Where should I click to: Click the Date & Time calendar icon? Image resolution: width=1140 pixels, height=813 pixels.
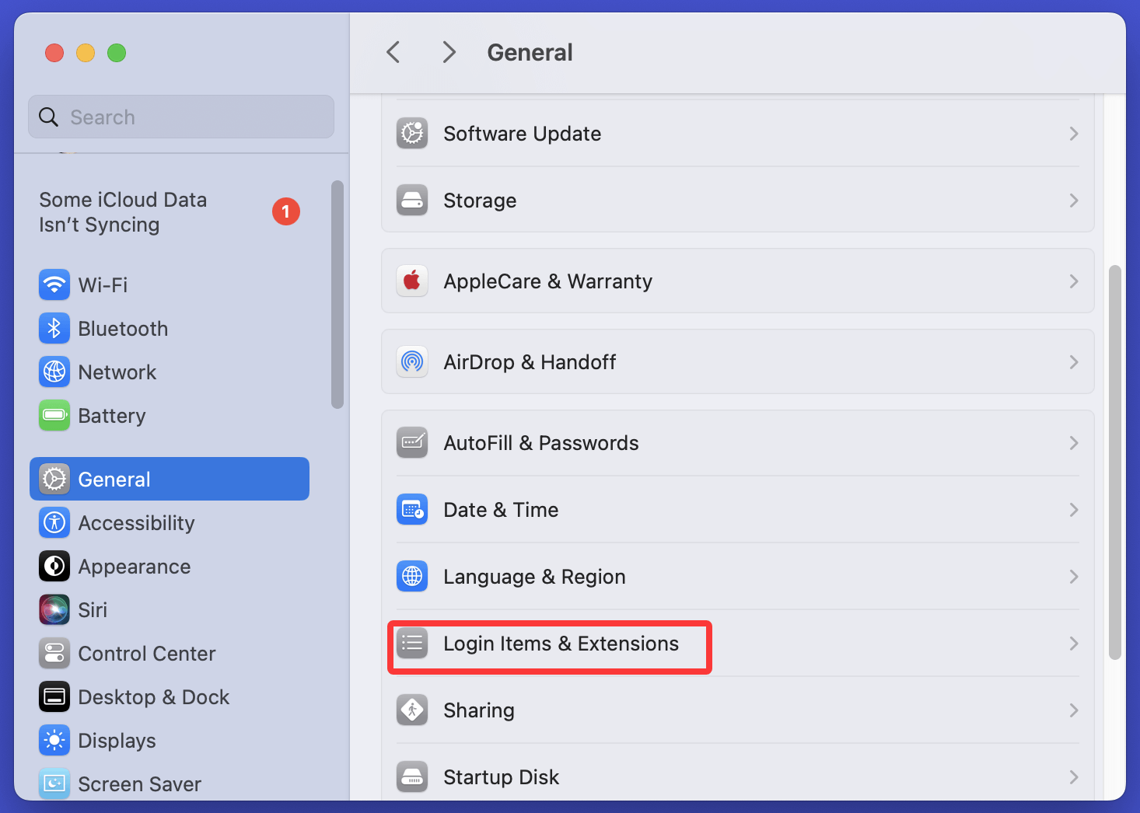[x=412, y=510]
